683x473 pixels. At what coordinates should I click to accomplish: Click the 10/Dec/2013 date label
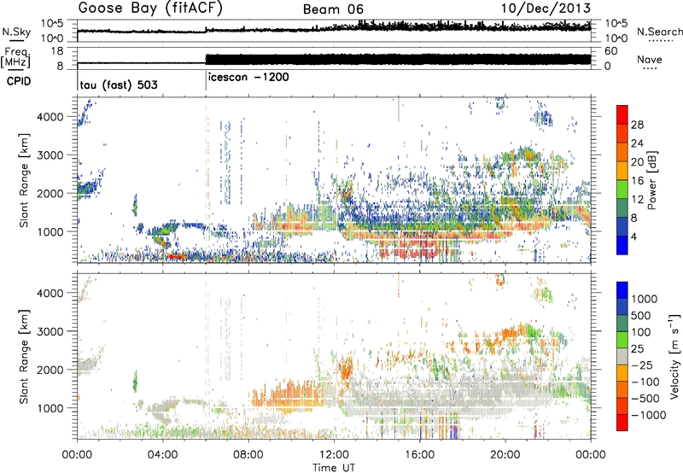pos(546,9)
